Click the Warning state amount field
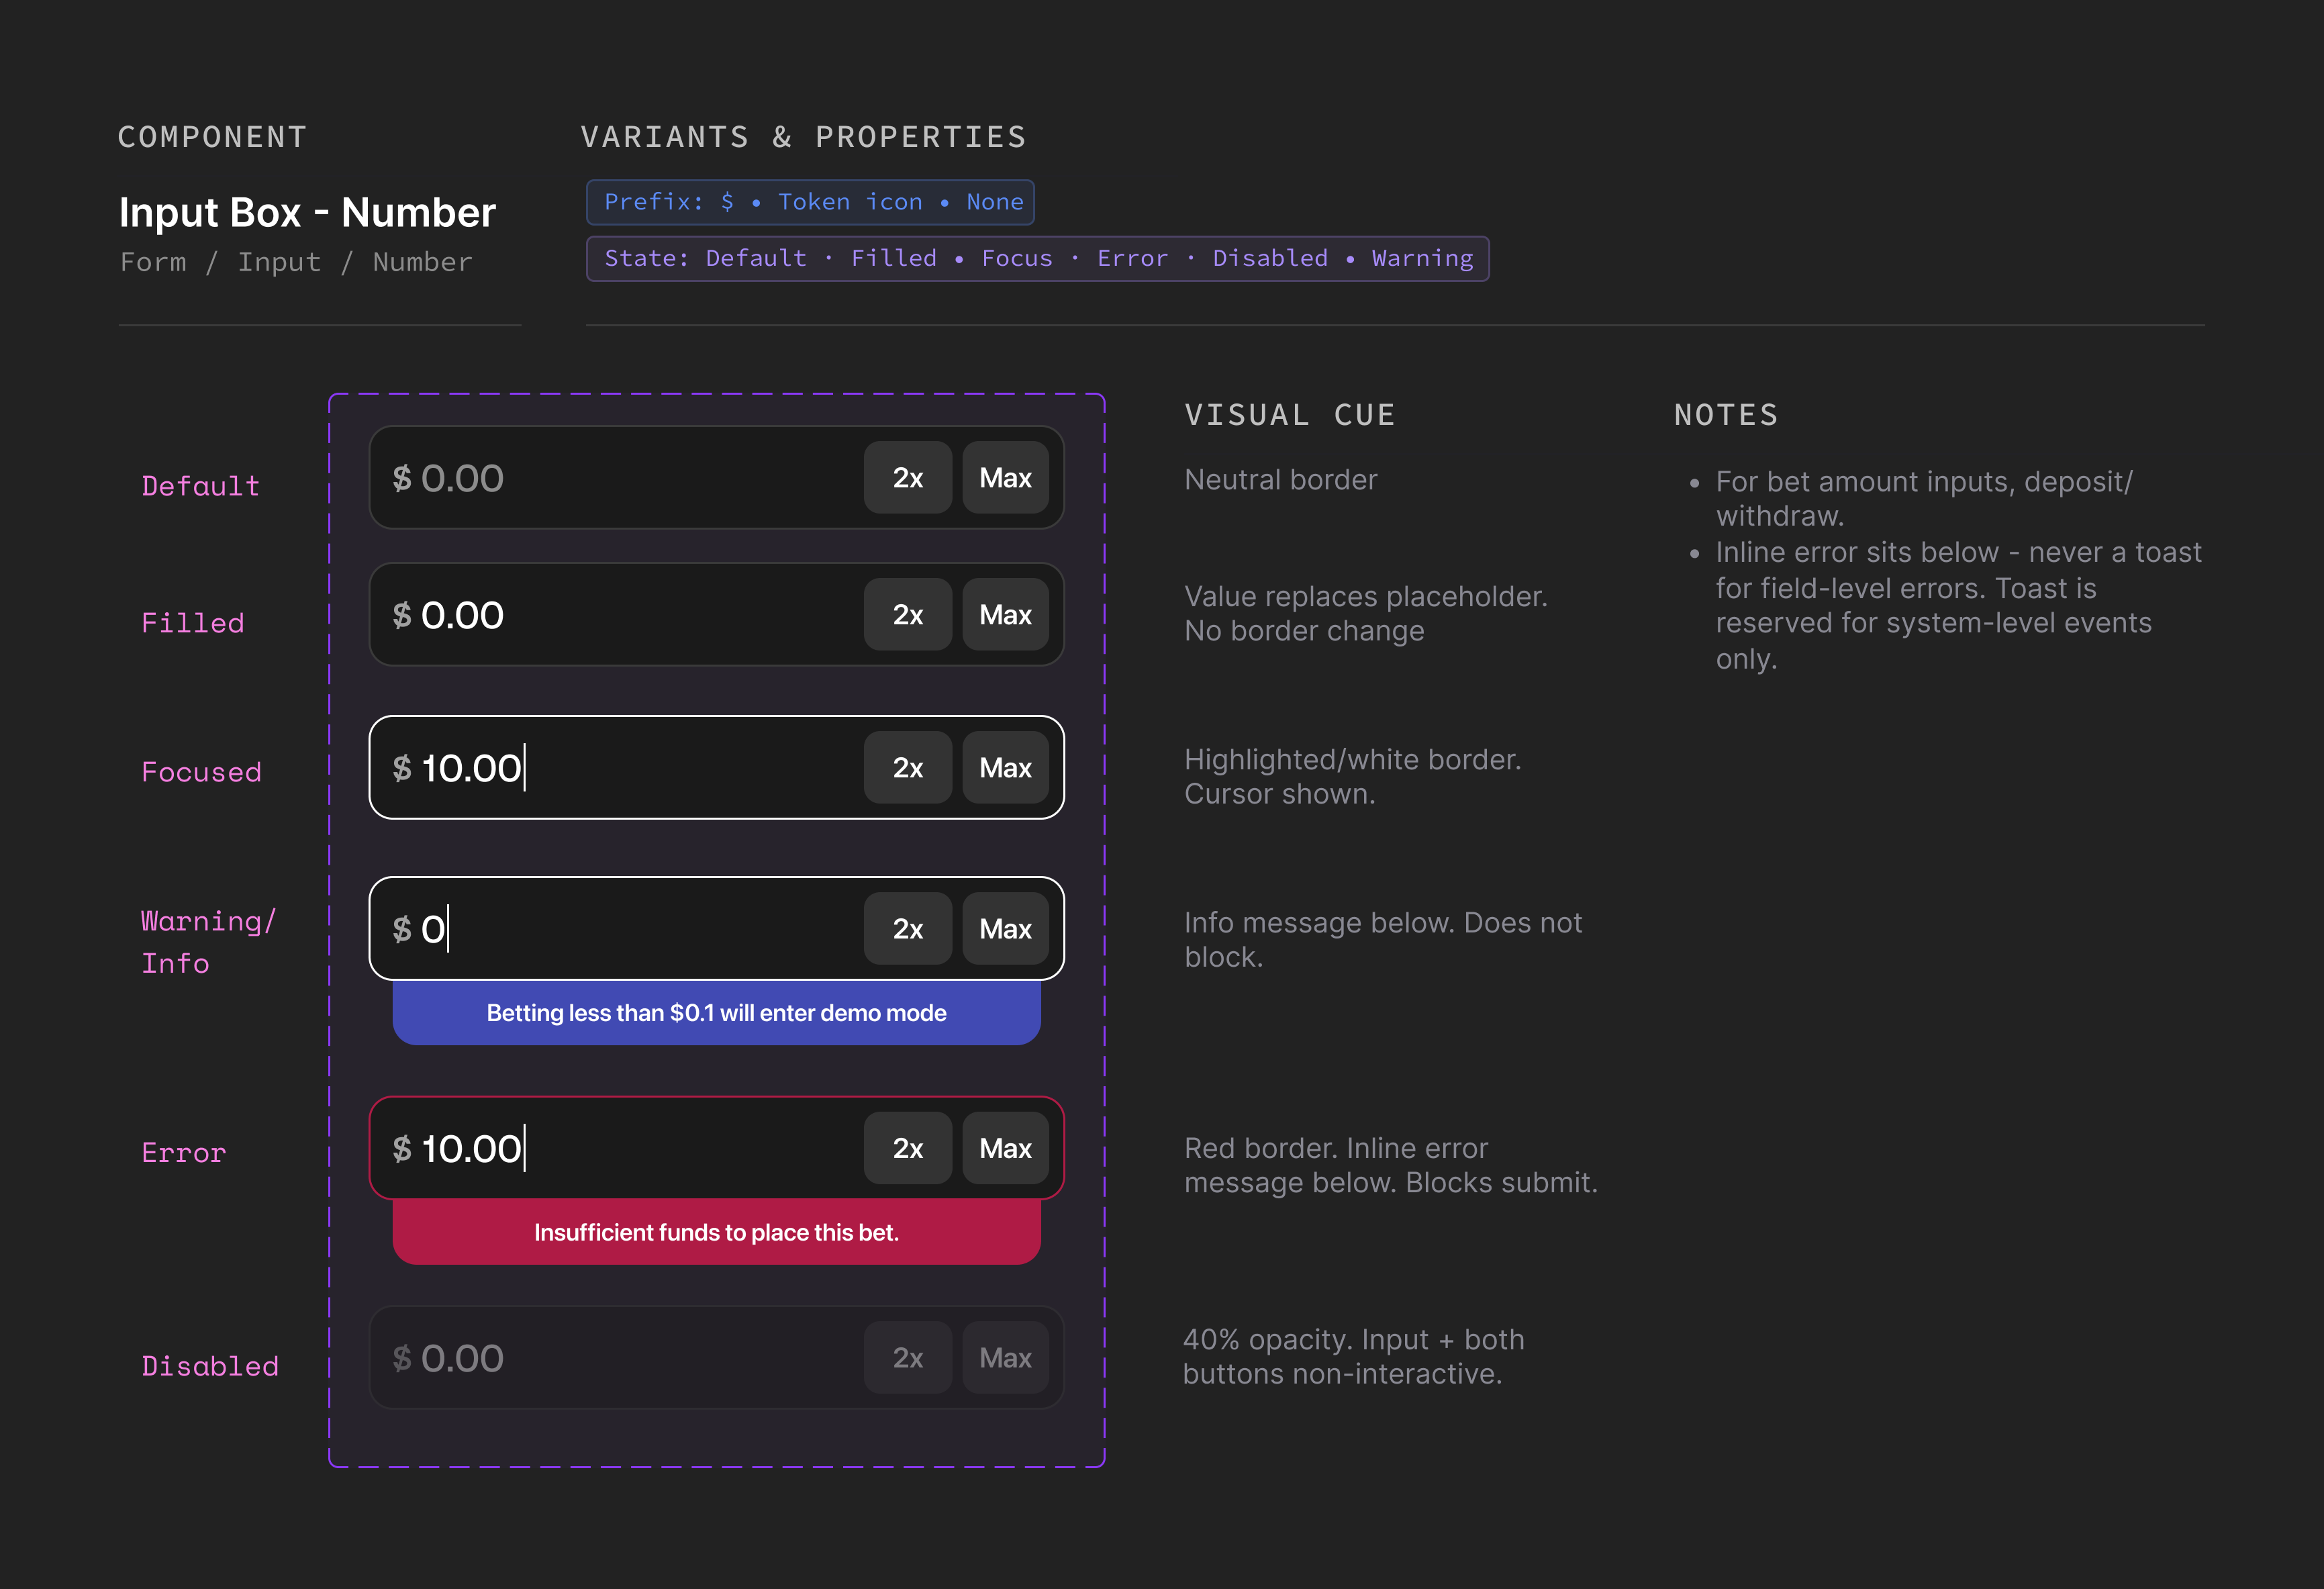 coord(620,929)
